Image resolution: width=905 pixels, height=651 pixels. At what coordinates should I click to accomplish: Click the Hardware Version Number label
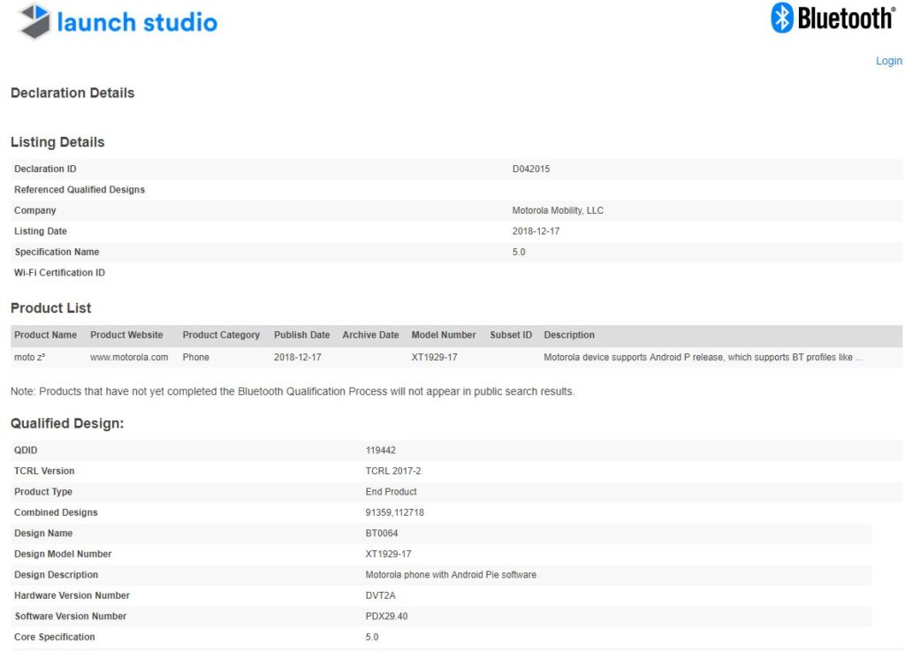click(x=72, y=595)
